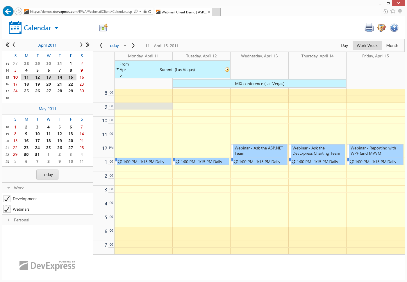Viewport: 407px width, 282px height.
Task: Open the MIX conference (Las Vegas) event
Action: point(259,84)
